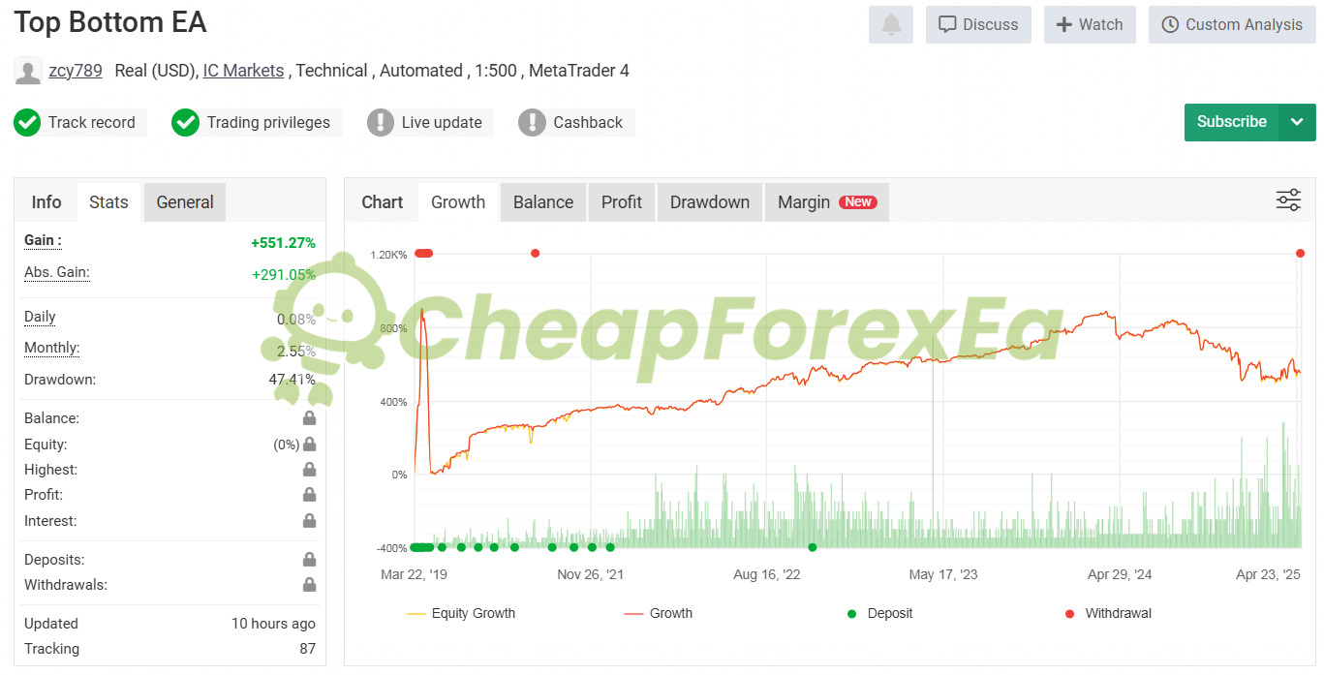This screenshot has height=675, width=1324.
Task: Click the zcy789 avatar image
Action: click(x=28, y=71)
